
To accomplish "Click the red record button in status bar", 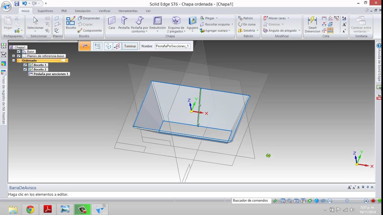I will (373, 201).
